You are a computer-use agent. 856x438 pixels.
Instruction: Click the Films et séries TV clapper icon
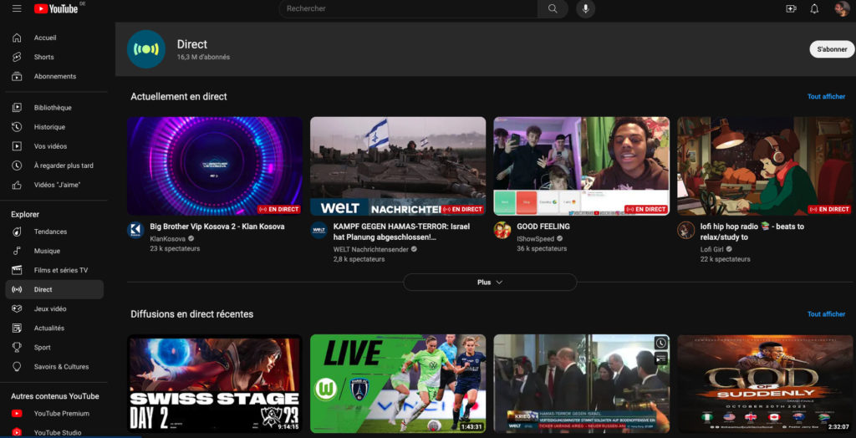click(x=17, y=270)
